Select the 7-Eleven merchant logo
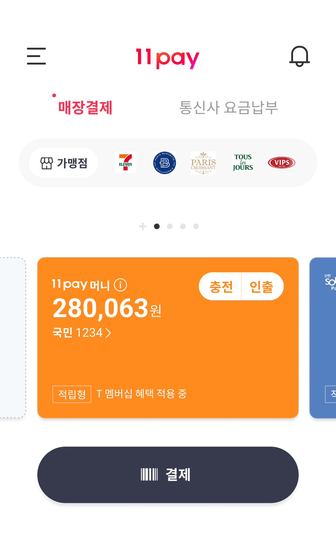336x550 pixels. tap(125, 162)
